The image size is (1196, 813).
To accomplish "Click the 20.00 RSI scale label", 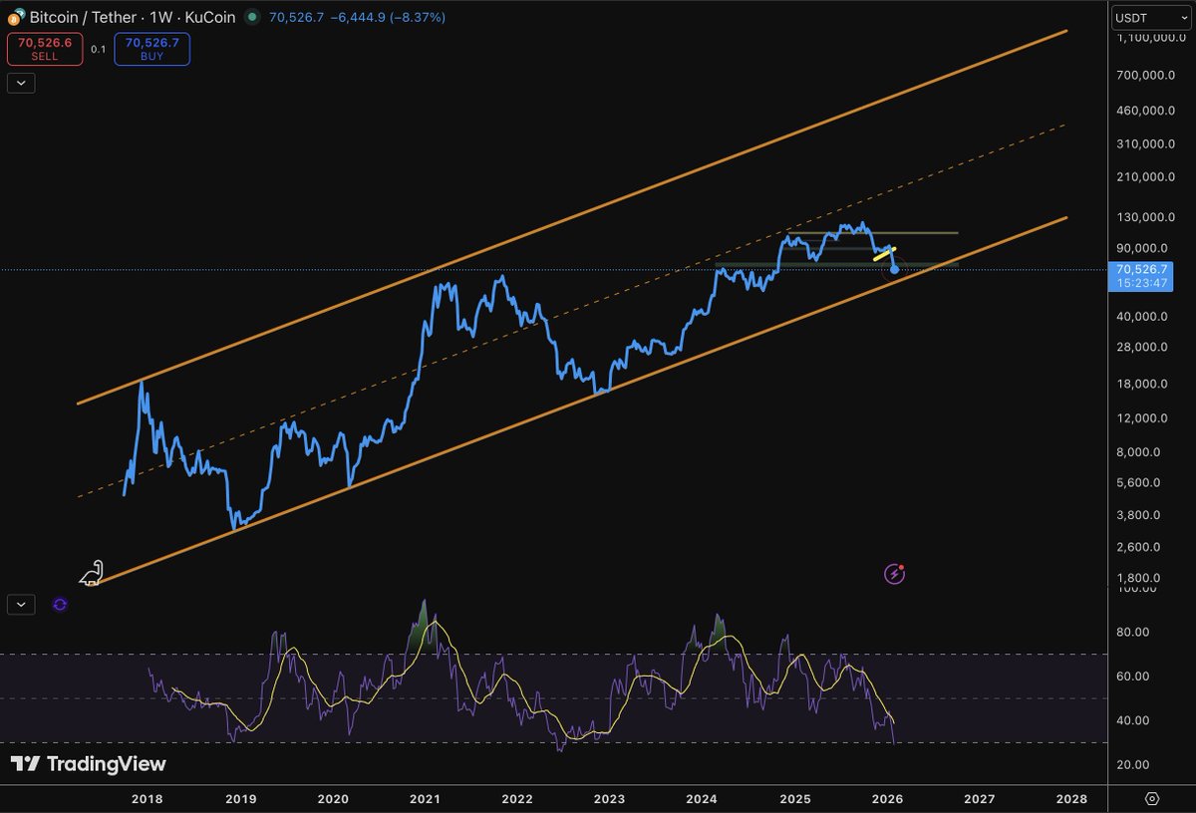I will (1135, 765).
